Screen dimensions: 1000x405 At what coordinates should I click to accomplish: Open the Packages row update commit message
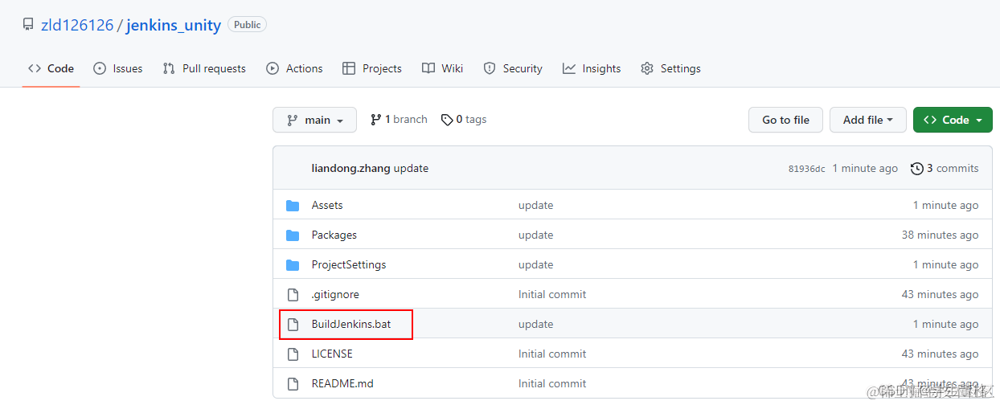pyautogui.click(x=535, y=235)
